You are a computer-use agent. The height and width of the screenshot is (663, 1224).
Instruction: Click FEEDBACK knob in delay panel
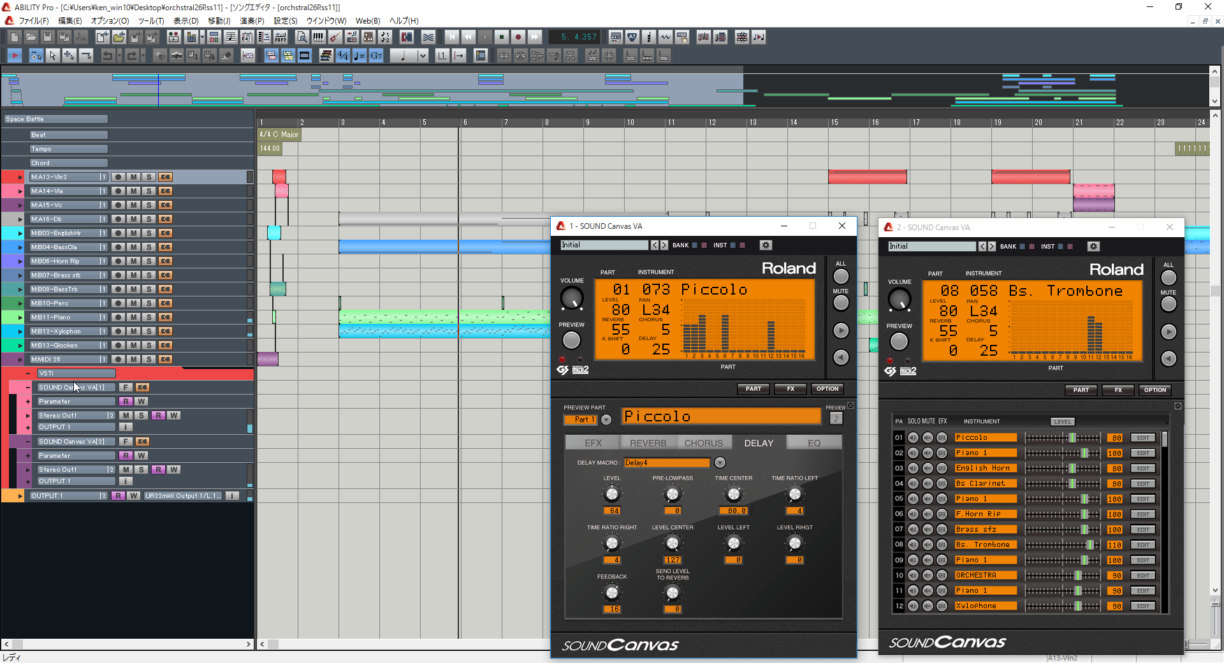coord(611,593)
